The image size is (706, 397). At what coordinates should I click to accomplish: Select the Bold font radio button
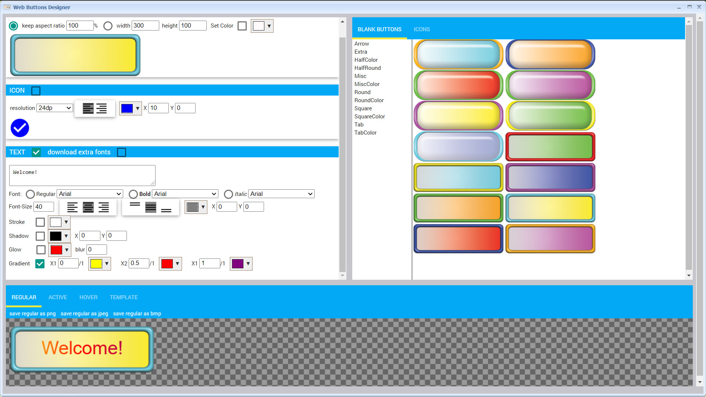[x=133, y=194]
